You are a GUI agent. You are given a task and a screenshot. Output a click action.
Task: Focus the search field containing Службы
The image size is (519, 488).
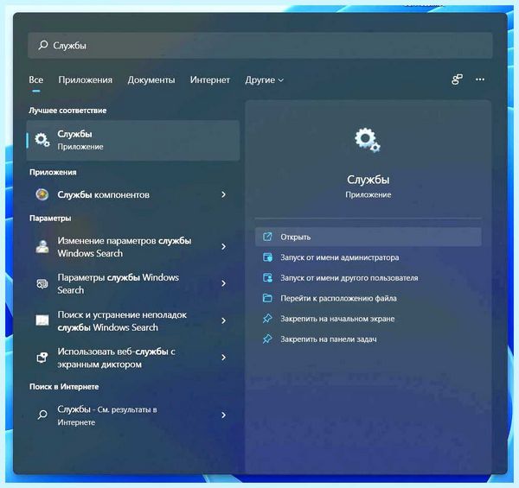[x=259, y=45]
